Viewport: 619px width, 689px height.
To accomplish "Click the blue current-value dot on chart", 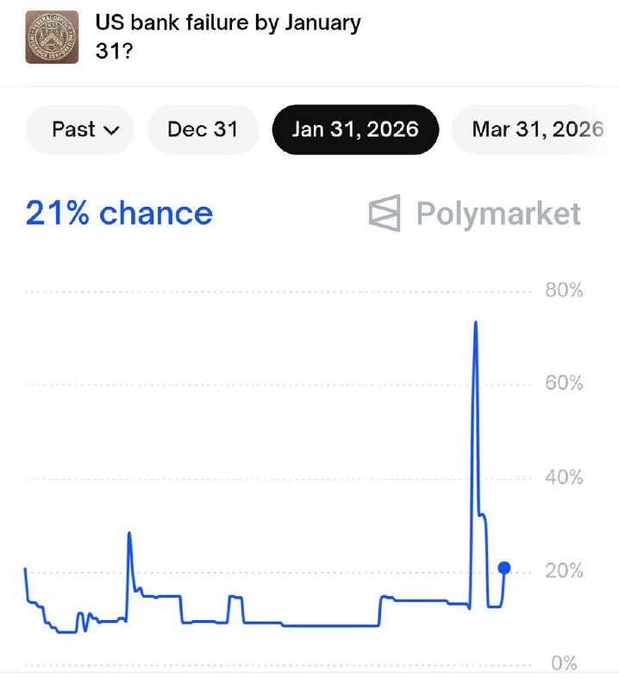I will point(504,568).
